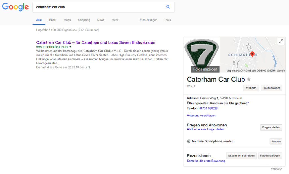
Task: Click the red map pin marker
Action: [253, 54]
